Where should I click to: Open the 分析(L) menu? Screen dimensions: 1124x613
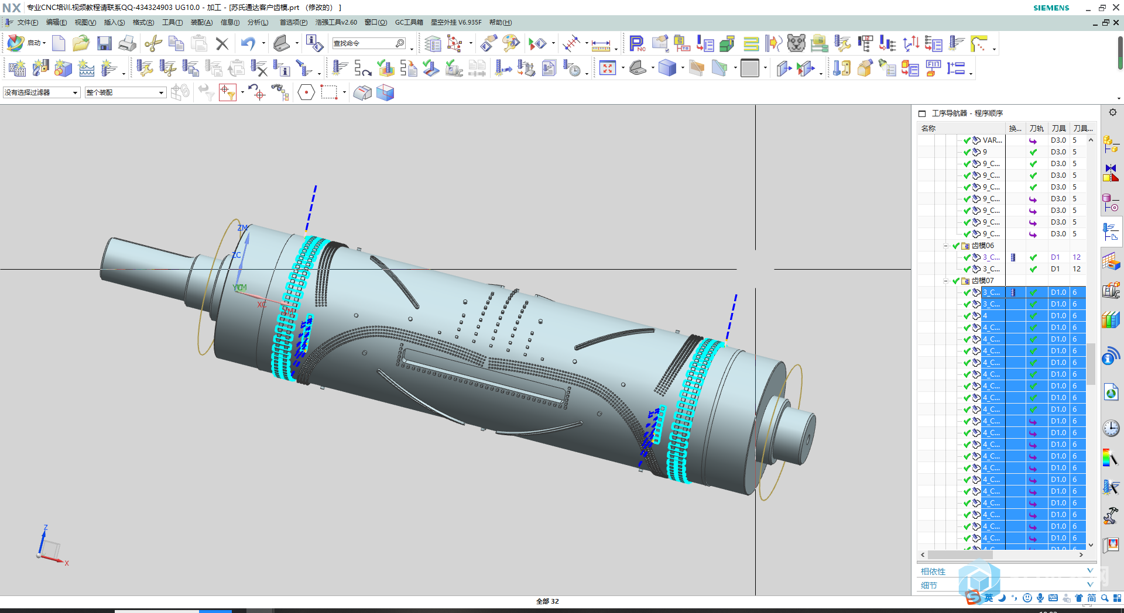258,22
